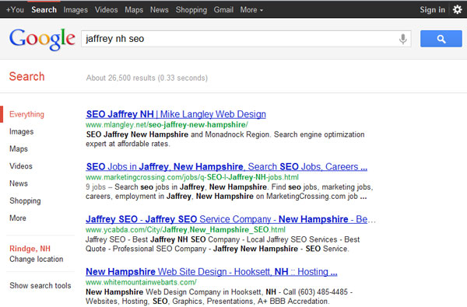Open Gmail in the top bar

coord(223,10)
